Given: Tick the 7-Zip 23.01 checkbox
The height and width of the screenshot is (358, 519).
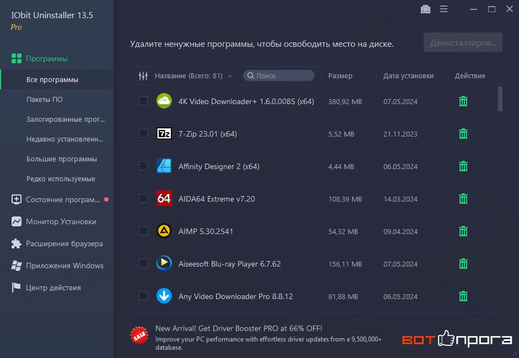Looking at the screenshot, I should click(143, 133).
